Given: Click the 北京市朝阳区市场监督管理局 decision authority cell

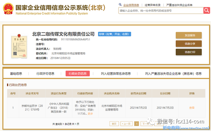Looking at the screenshot, I should pyautogui.click(x=112, y=108).
